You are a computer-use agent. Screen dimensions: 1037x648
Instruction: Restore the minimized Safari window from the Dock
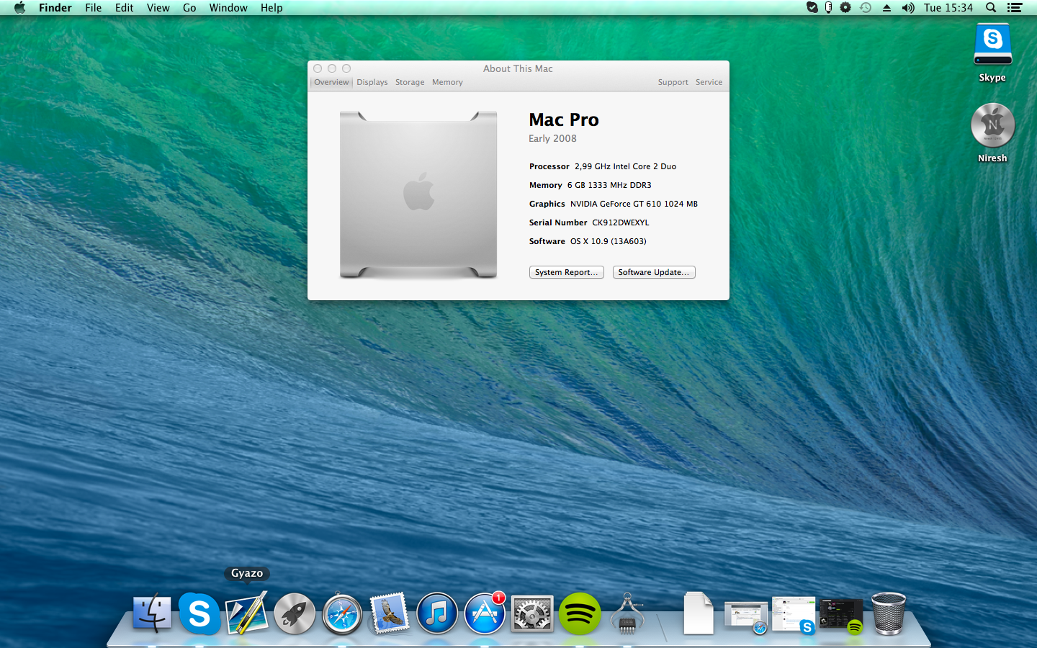click(x=746, y=617)
